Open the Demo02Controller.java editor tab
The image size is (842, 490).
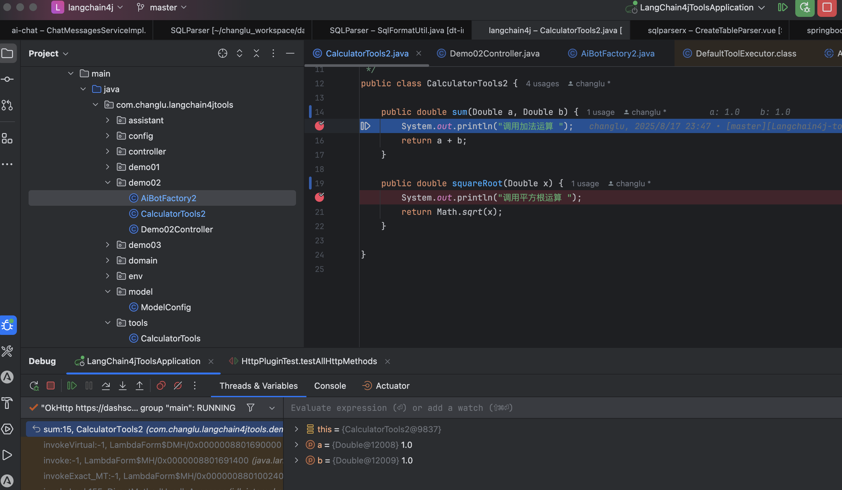point(494,54)
